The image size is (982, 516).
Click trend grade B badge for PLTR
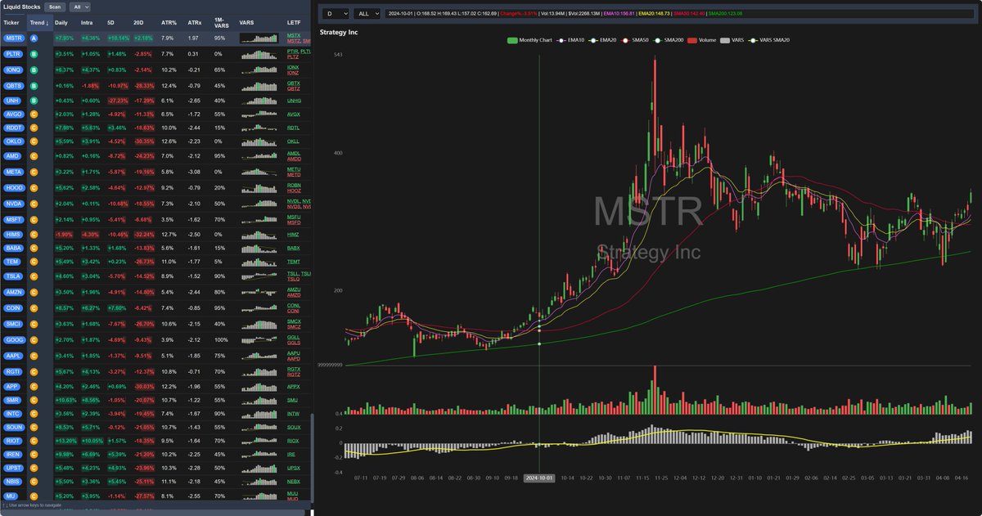[34, 54]
